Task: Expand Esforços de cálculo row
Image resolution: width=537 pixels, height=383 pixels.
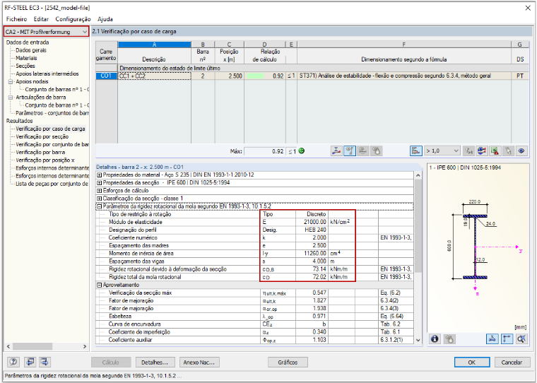Action: (x=100, y=191)
